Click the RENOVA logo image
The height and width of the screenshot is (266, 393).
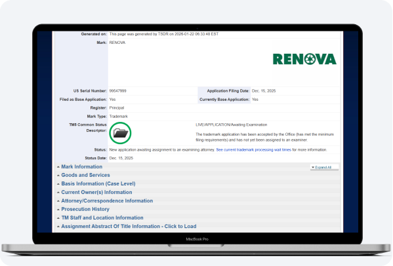click(304, 59)
